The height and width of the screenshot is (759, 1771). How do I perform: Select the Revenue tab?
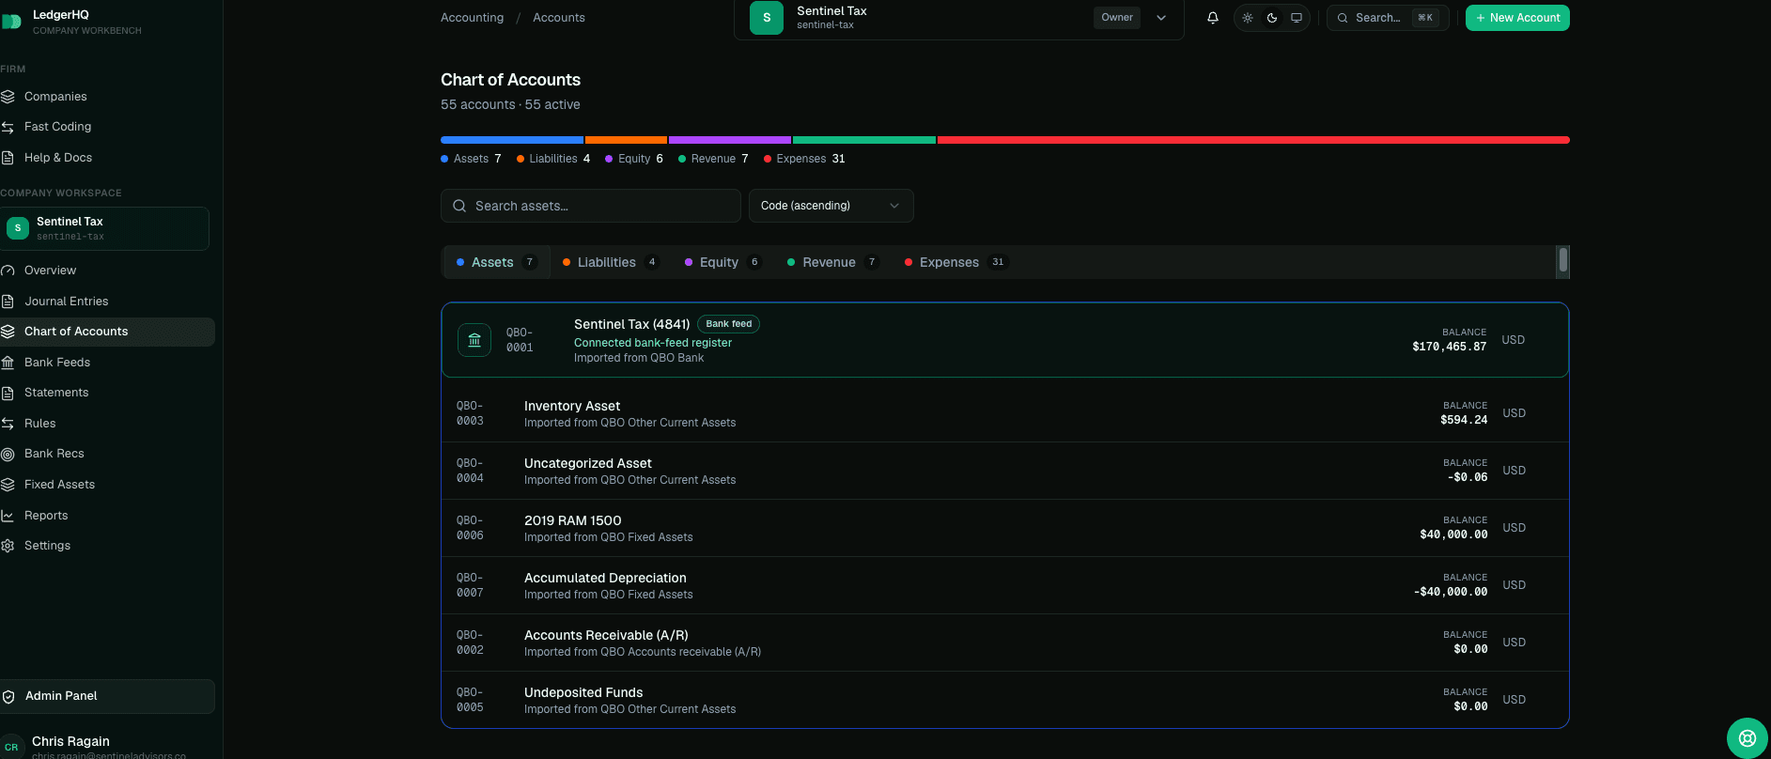coord(832,262)
